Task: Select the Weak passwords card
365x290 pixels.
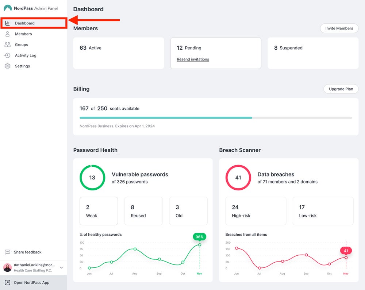Action: tap(99, 211)
